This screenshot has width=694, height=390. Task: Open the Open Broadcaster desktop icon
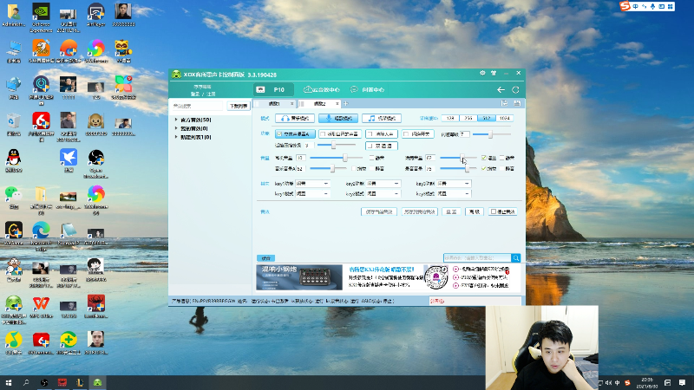tap(95, 164)
